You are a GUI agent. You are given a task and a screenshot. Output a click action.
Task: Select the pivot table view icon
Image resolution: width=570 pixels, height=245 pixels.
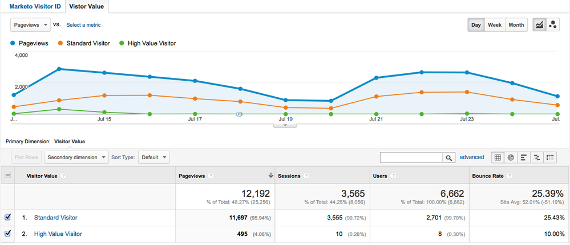click(x=550, y=157)
